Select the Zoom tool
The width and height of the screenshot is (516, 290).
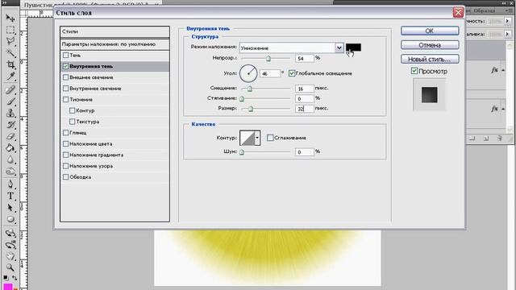pyautogui.click(x=10, y=267)
